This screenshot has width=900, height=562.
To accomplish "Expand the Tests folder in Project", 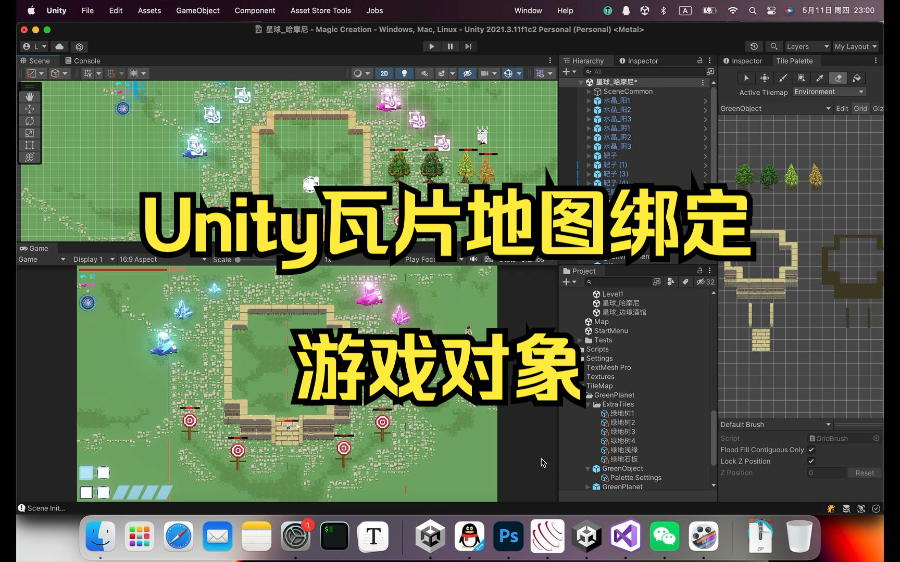I will coord(581,340).
